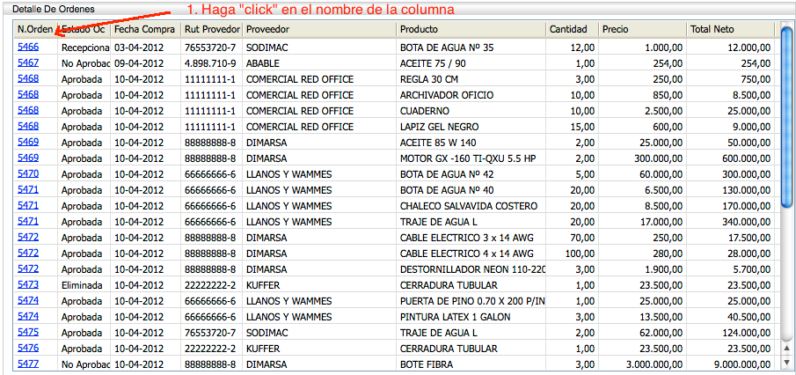Click the scroll down arrow of the table
The height and width of the screenshot is (375, 796).
point(786,364)
